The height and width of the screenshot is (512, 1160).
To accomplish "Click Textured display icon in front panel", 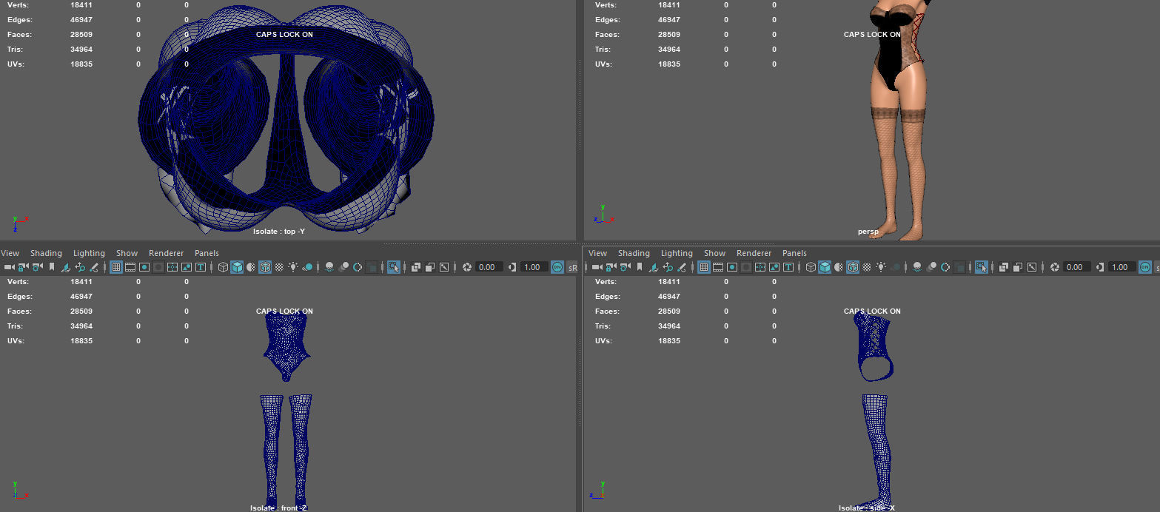I will [x=279, y=267].
